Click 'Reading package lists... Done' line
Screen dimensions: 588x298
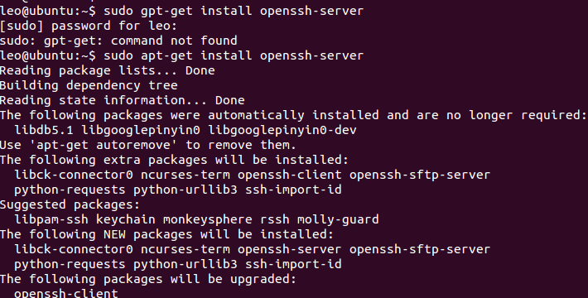pos(108,70)
